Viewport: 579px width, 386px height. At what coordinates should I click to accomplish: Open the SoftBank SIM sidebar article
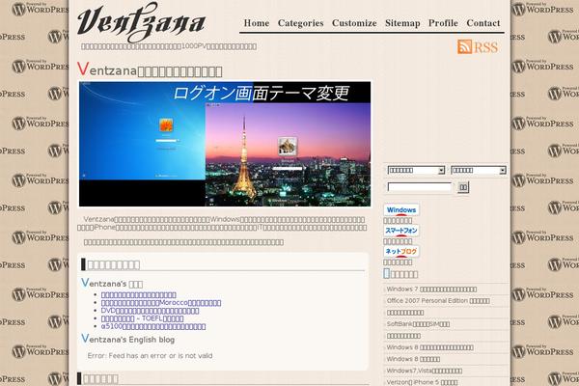(418, 324)
